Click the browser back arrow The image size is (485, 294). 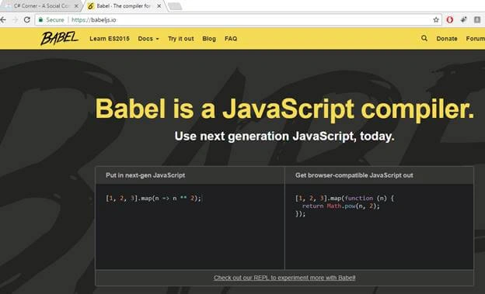pos(3,19)
